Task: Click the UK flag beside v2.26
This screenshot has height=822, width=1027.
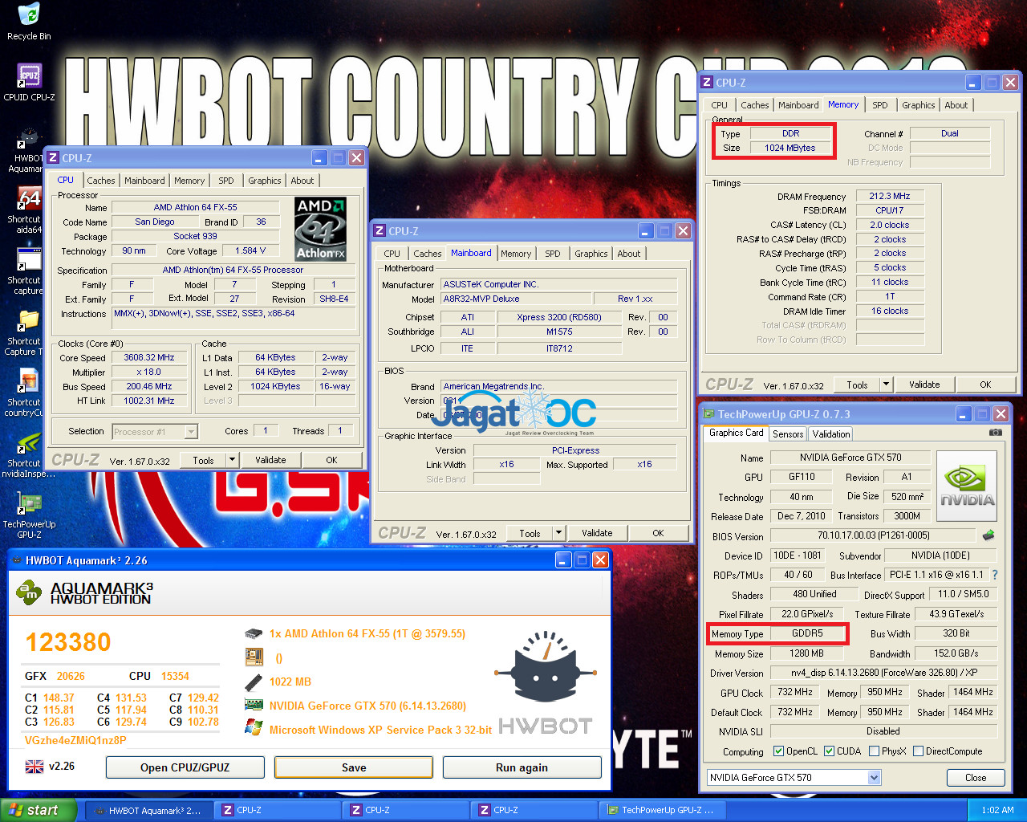Action: tap(35, 767)
